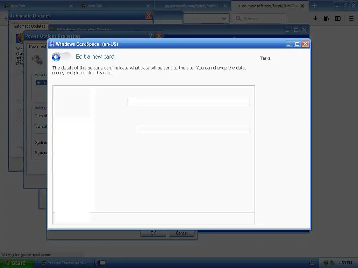Open the Firefox hamburger menu

click(351, 18)
